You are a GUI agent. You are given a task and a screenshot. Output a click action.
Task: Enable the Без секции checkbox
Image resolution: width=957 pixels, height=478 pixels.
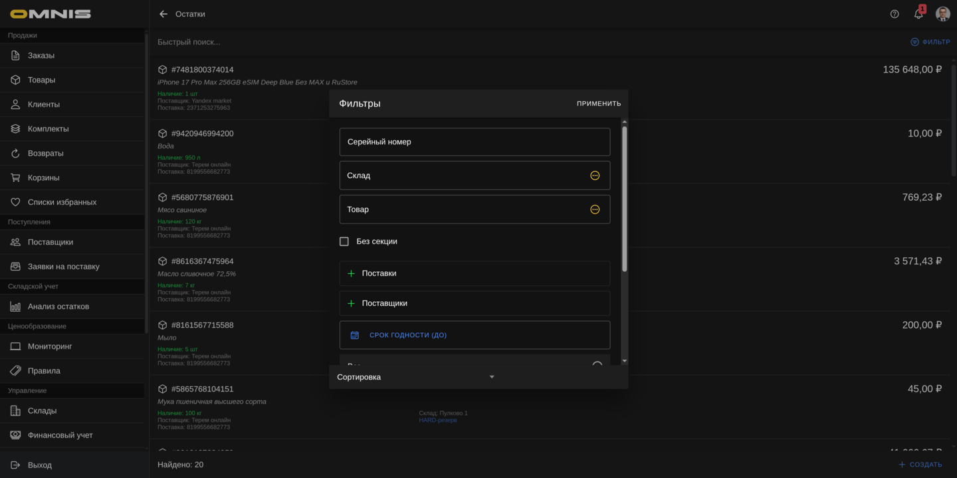[x=344, y=241]
